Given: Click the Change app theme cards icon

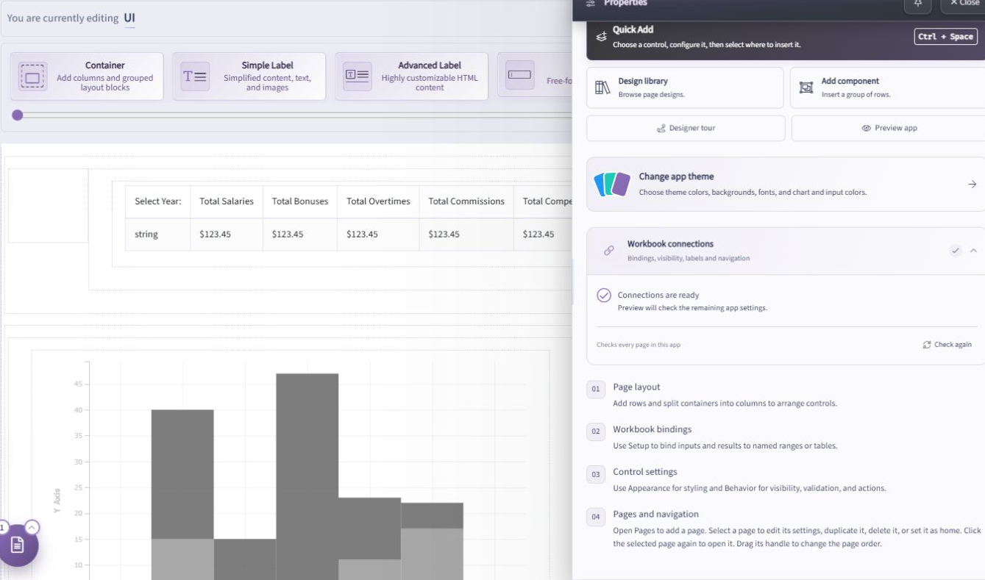Looking at the screenshot, I should point(612,184).
